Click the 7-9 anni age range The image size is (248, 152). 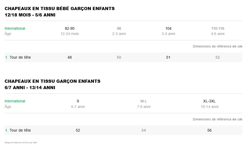(x=144, y=107)
